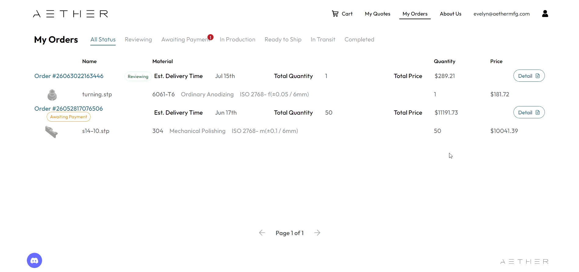Open About Us page

(451, 14)
